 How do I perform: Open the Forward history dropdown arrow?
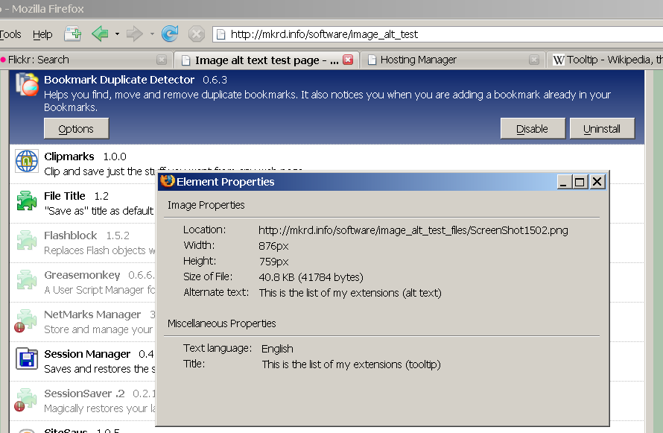[x=152, y=34]
